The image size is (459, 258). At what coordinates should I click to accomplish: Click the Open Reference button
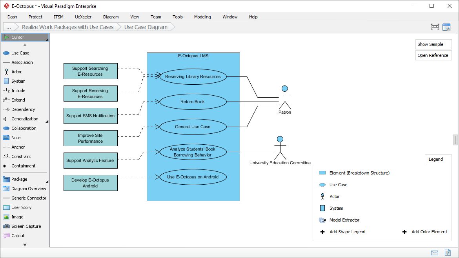(x=433, y=55)
